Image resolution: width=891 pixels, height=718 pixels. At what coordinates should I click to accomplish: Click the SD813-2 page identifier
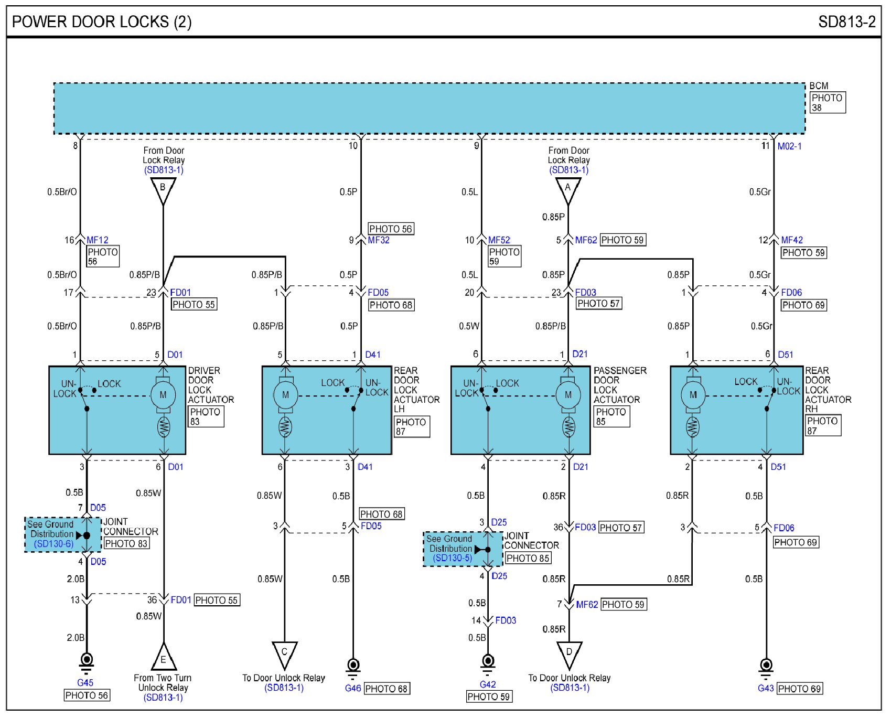pos(846,22)
